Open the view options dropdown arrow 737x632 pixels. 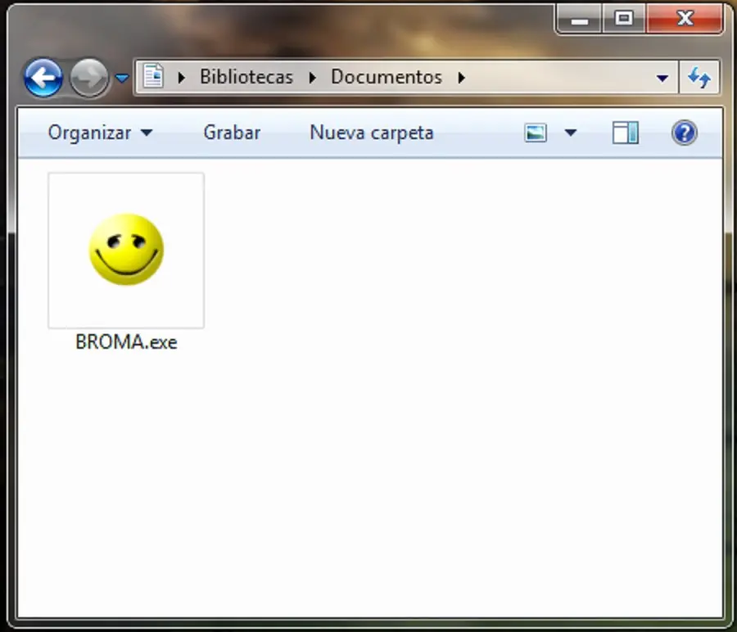(571, 133)
